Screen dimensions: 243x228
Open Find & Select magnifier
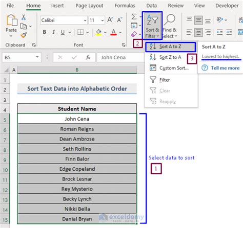170,26
